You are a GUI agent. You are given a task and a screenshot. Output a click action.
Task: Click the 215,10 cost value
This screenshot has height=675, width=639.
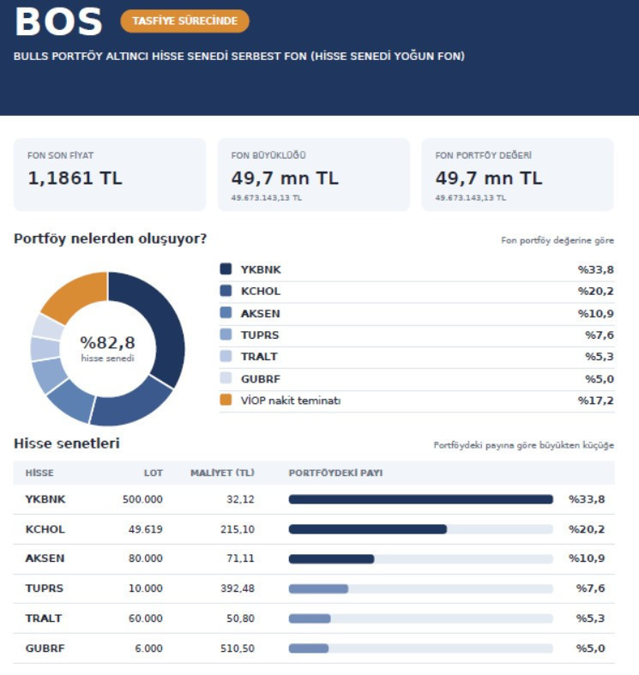238,529
